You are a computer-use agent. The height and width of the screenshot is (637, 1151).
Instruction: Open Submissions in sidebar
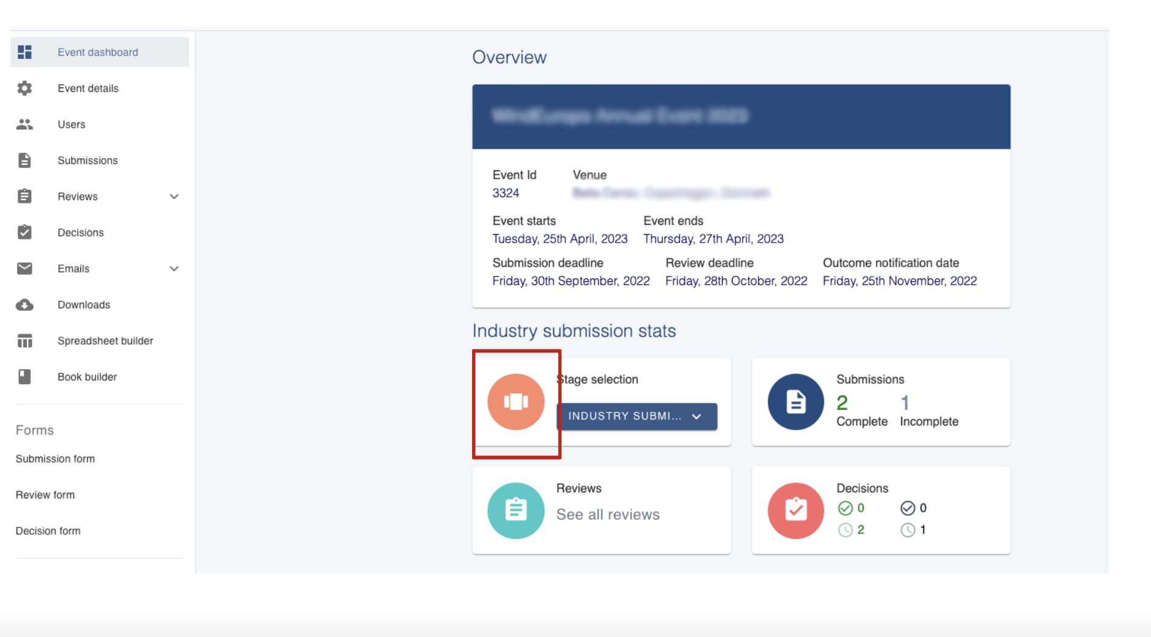click(100, 160)
